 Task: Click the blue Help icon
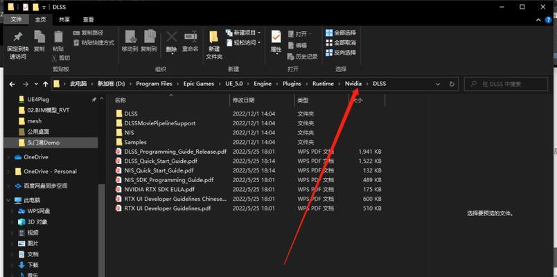point(549,20)
